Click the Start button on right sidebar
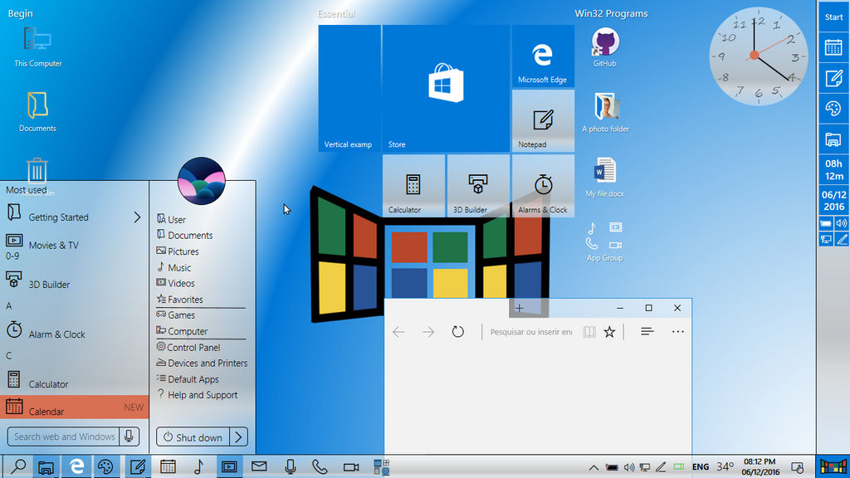Viewport: 850px width, 478px height. (833, 17)
